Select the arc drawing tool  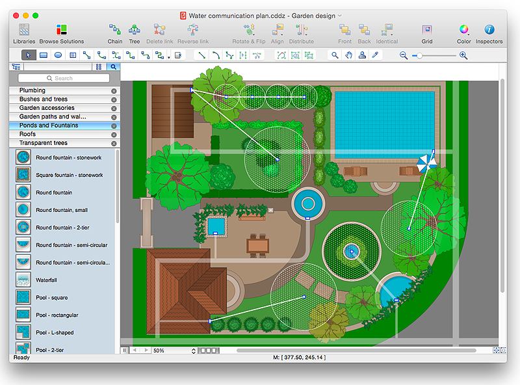(216, 55)
